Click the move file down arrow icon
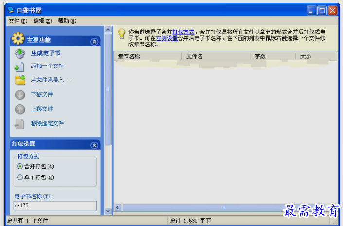The height and width of the screenshot is (226, 343). tap(20, 95)
